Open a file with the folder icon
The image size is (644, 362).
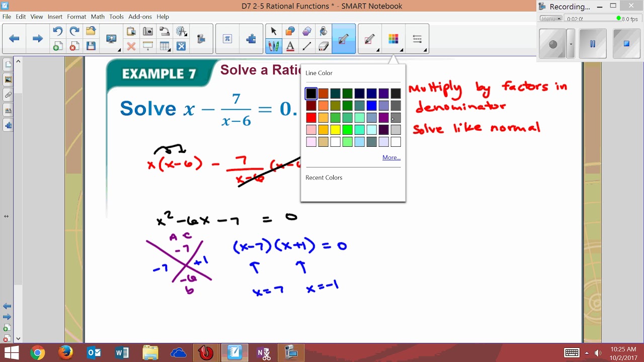click(x=91, y=31)
